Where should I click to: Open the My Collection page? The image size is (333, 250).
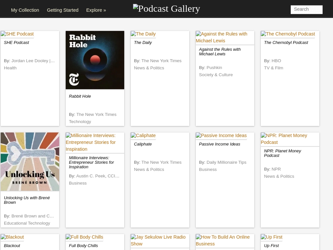pos(25,10)
